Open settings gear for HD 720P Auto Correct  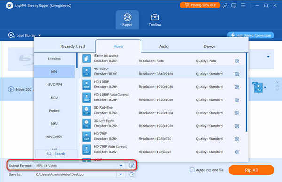click(237, 152)
